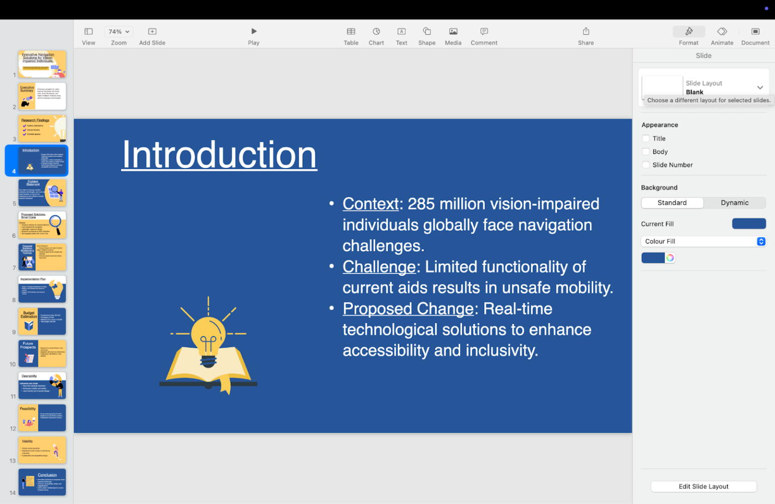775x504 pixels.
Task: Open the Zoom level dropdown
Action: (118, 31)
